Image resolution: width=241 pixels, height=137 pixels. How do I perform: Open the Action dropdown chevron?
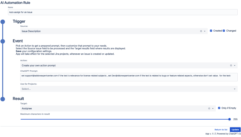235,66
